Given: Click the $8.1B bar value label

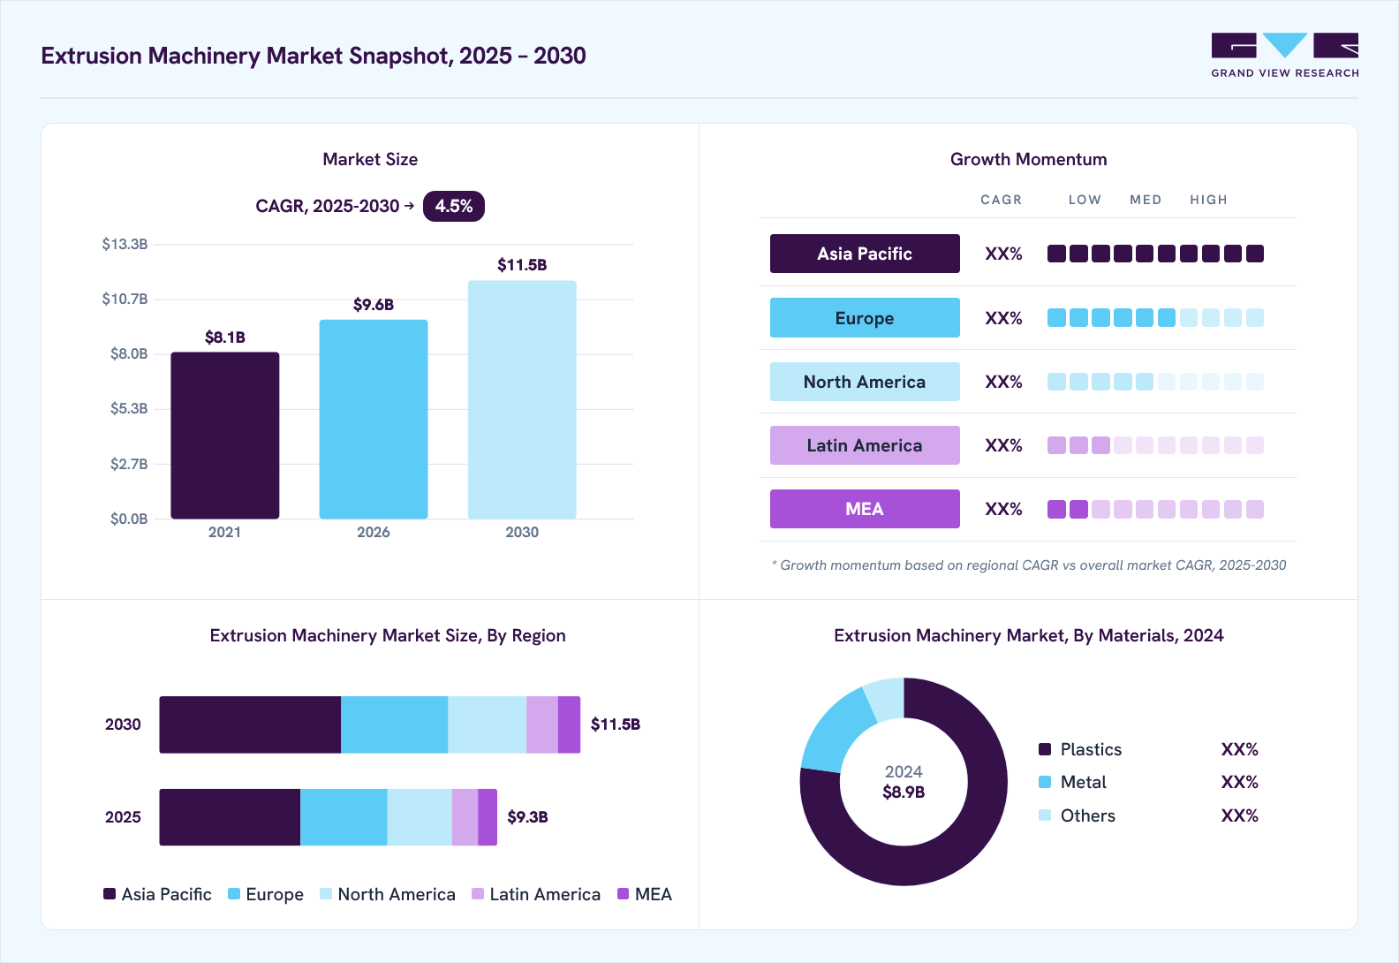Looking at the screenshot, I should [x=225, y=337].
